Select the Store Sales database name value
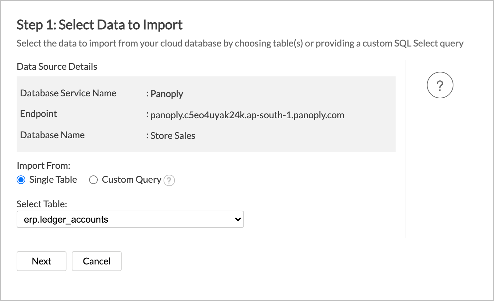The height and width of the screenshot is (301, 494). 173,136
